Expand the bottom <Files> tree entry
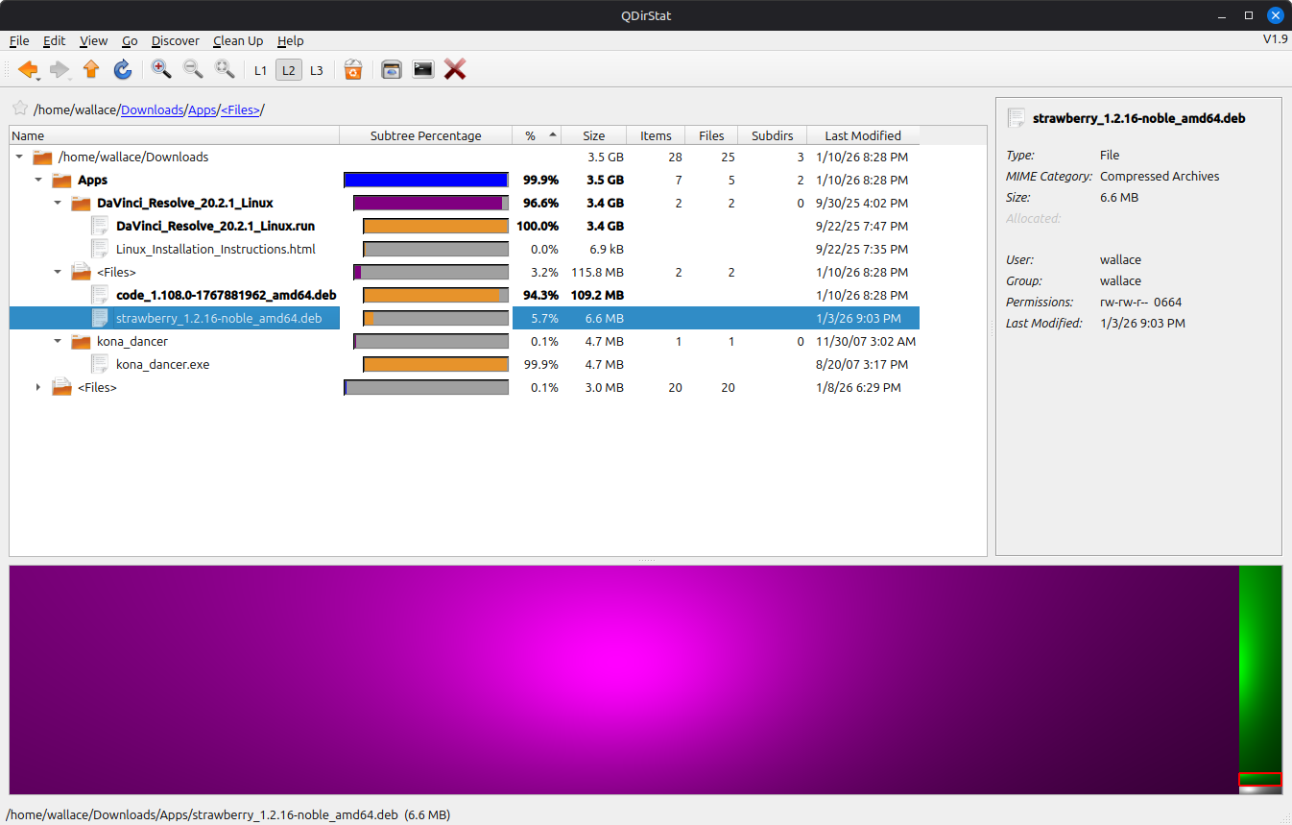 pyautogui.click(x=38, y=387)
